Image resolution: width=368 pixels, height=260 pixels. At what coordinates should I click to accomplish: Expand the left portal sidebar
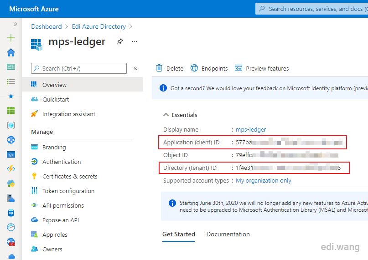[x=15, y=24]
